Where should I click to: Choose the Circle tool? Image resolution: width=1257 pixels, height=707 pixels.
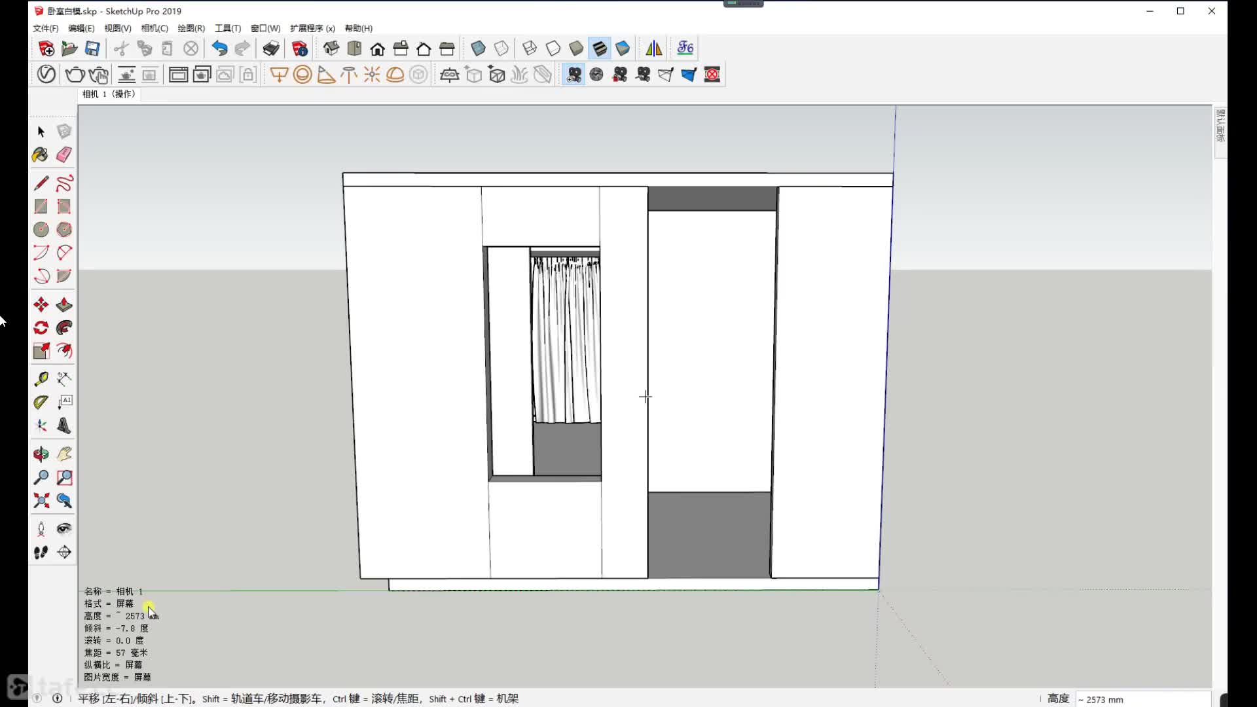click(x=41, y=230)
